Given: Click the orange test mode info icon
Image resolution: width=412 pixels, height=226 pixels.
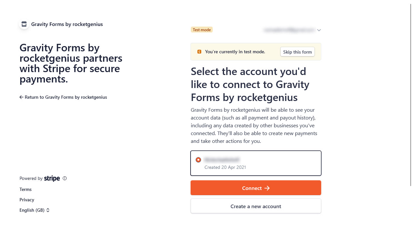Looking at the screenshot, I should (199, 52).
